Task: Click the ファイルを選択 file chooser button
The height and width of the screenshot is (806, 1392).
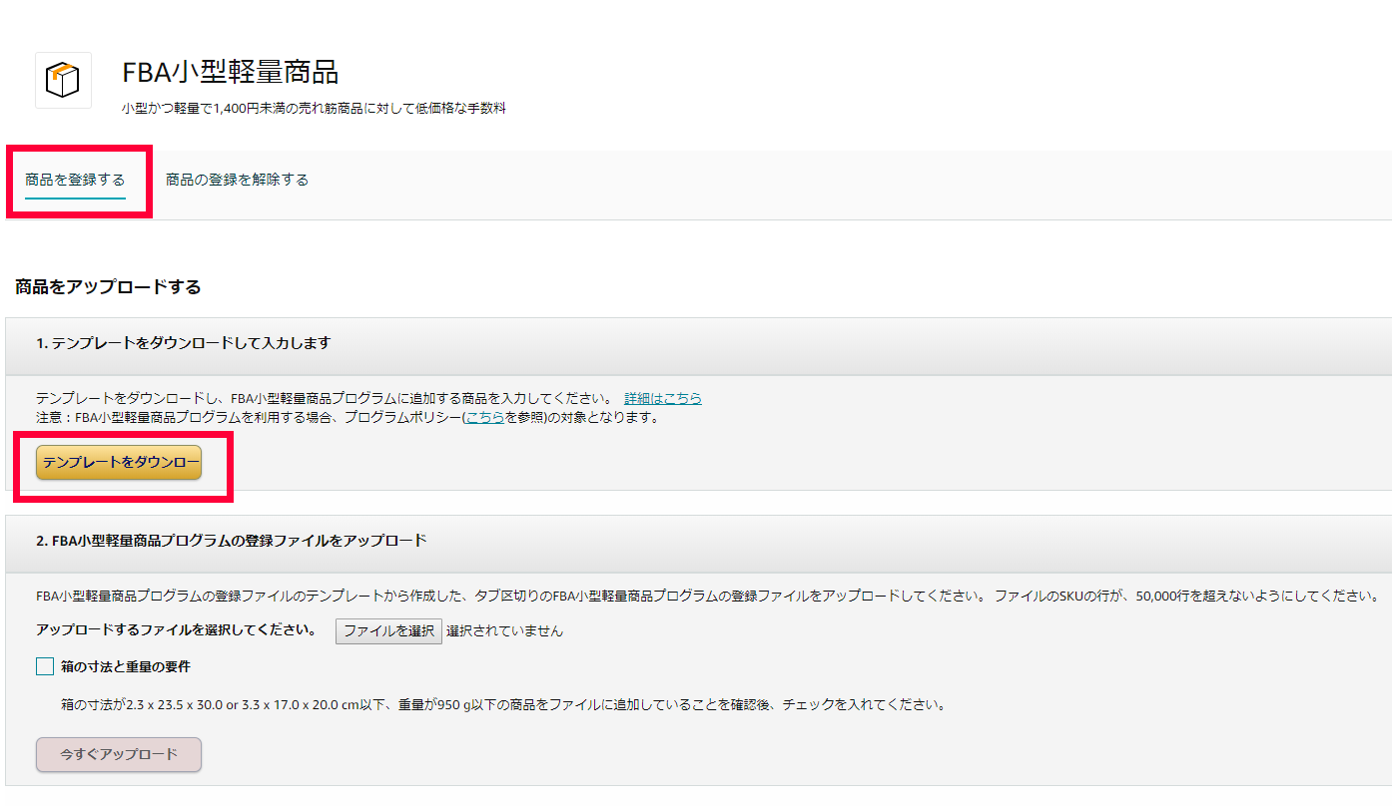Action: point(388,630)
